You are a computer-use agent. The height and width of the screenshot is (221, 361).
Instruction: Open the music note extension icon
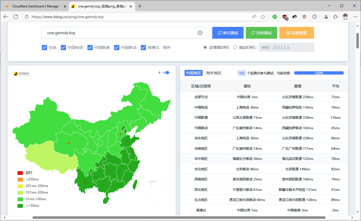point(325,17)
